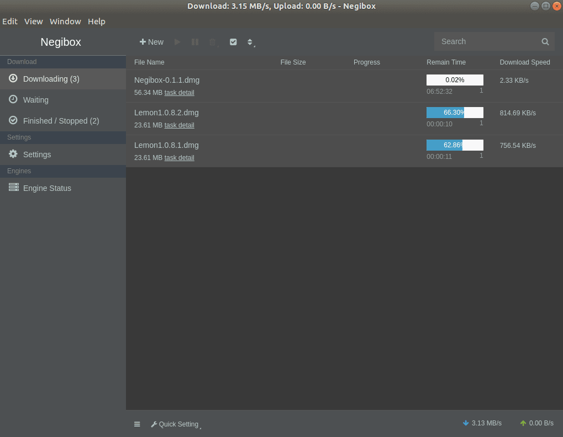
Task: Close the Negibox window
Action: tap(557, 6)
